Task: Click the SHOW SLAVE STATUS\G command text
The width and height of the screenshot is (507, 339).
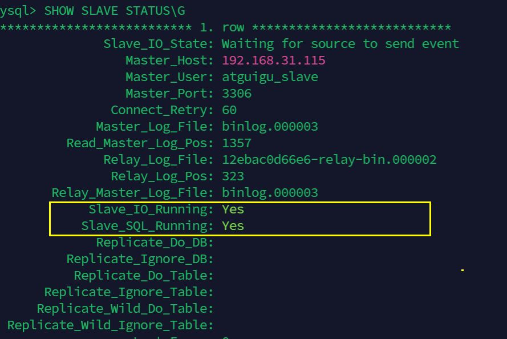Action: pos(115,11)
